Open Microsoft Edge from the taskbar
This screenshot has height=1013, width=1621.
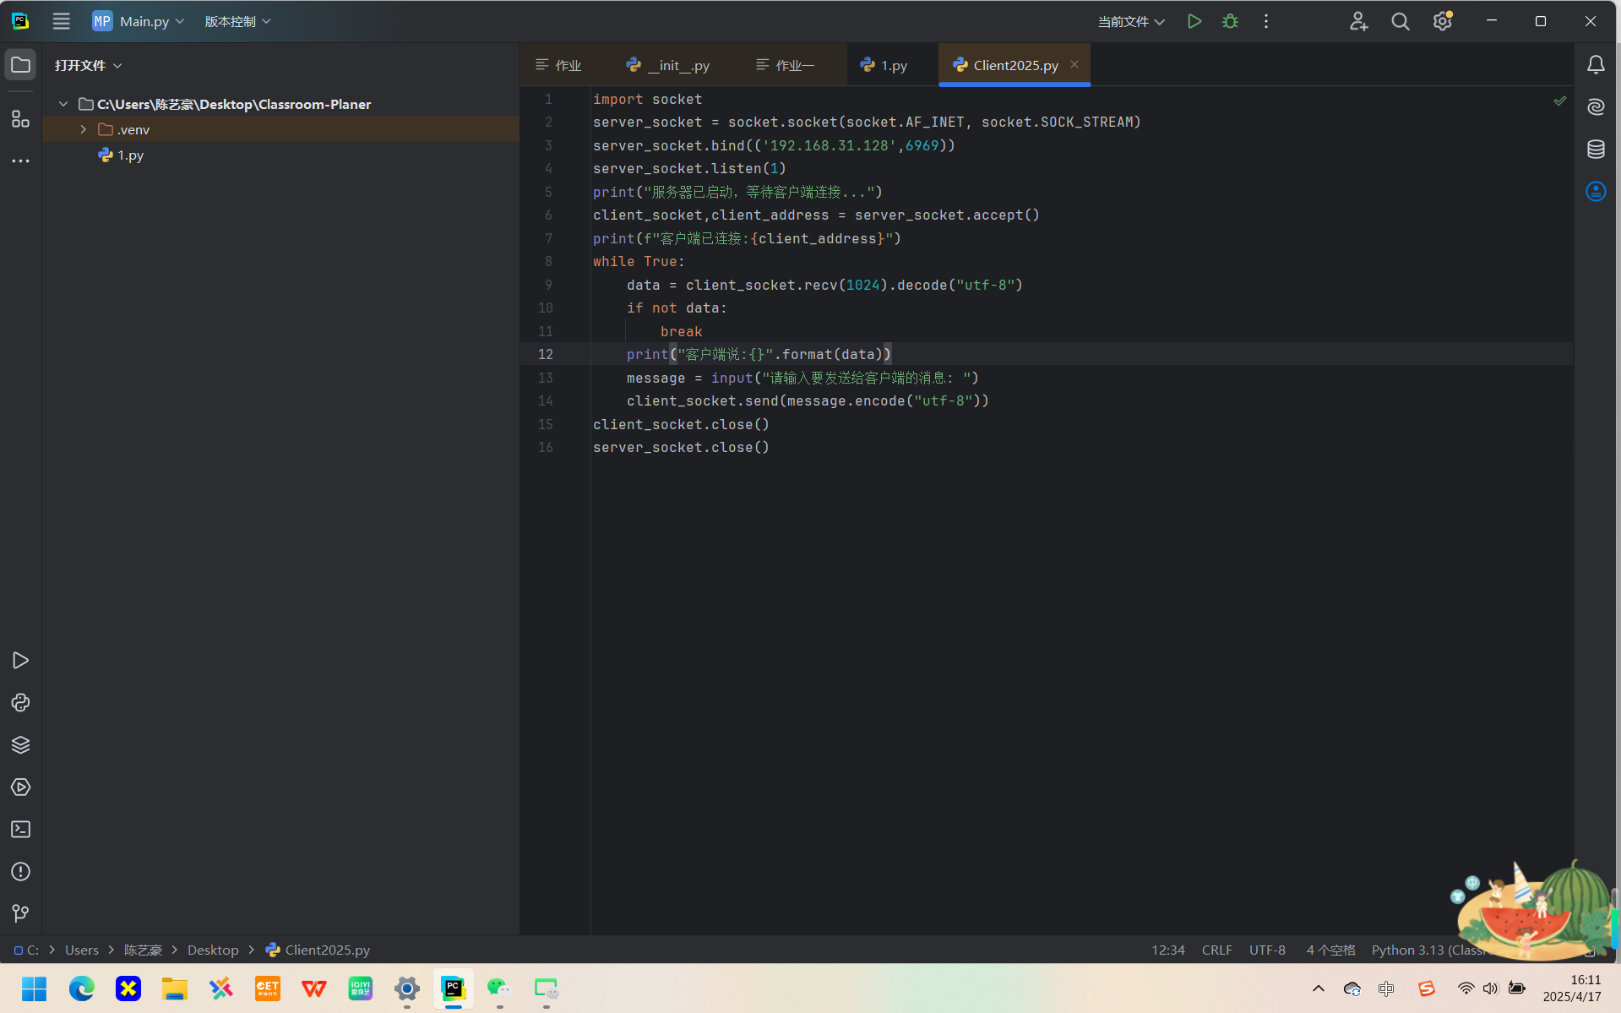point(81,988)
